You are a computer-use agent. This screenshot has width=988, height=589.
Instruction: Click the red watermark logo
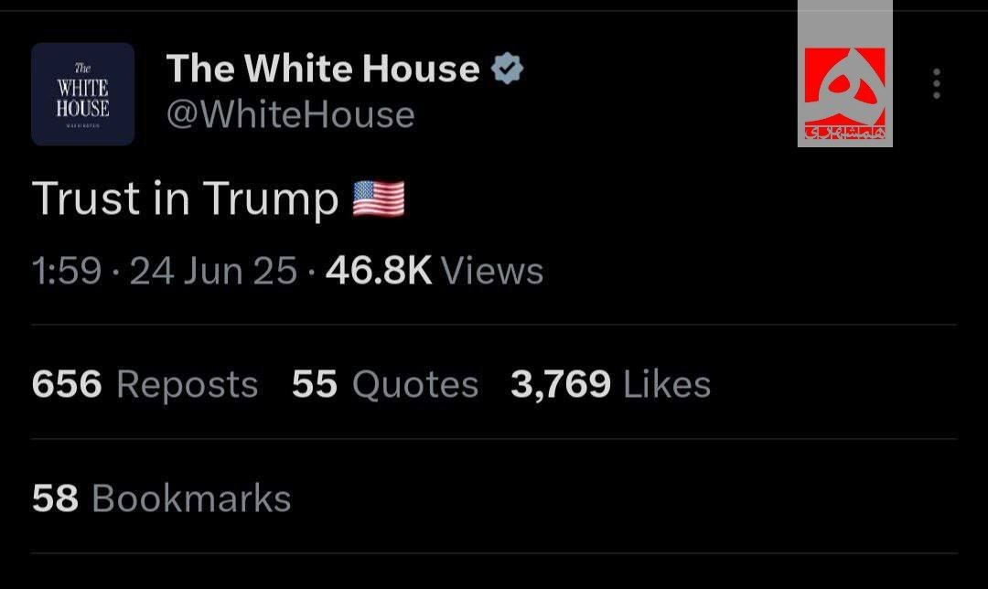(x=844, y=88)
